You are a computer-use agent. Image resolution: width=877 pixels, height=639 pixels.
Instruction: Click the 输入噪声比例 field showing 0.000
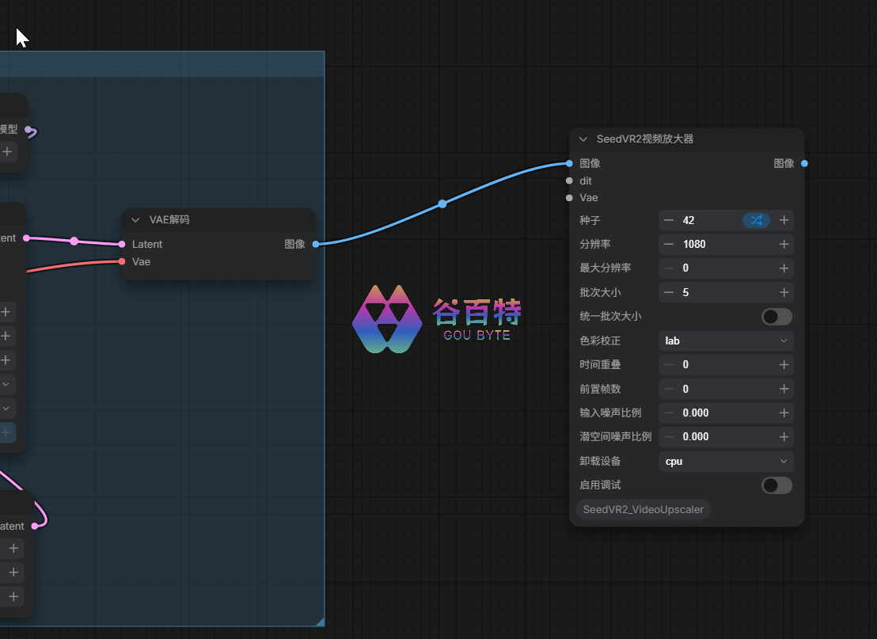click(x=726, y=413)
